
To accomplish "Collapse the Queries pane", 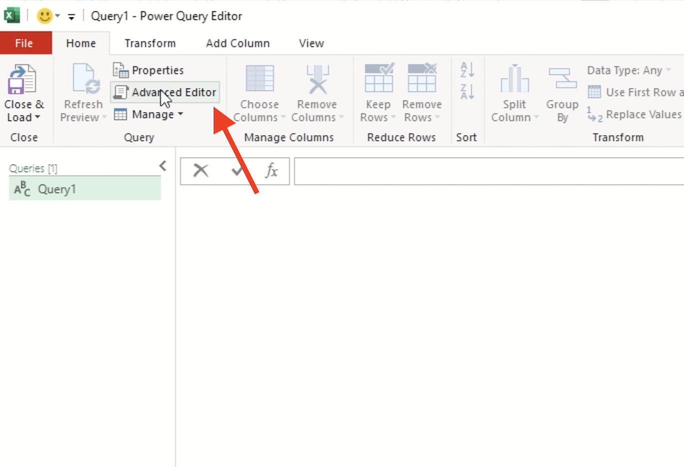I will [x=162, y=165].
